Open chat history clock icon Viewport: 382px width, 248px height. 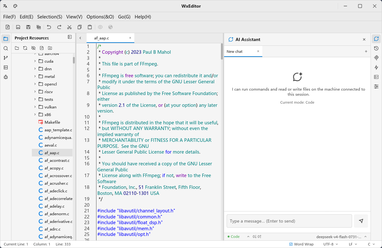[x=376, y=48]
